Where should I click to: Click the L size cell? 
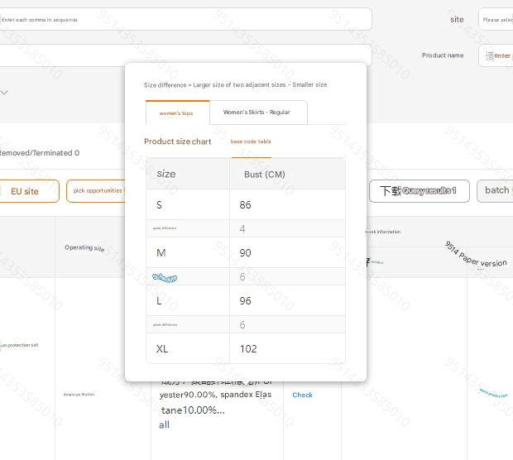[188, 300]
